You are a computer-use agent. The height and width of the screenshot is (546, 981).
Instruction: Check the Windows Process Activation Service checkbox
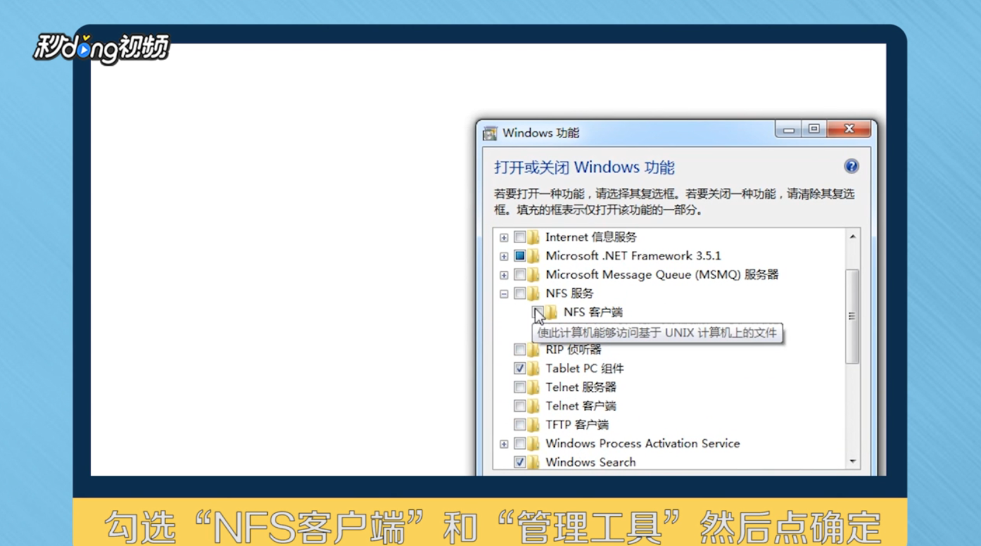pos(520,443)
